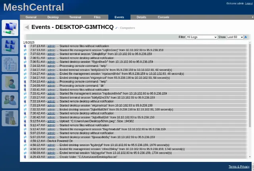Click the scroll down arrow of events list
The width and height of the screenshot is (254, 171).
[x=250, y=157]
